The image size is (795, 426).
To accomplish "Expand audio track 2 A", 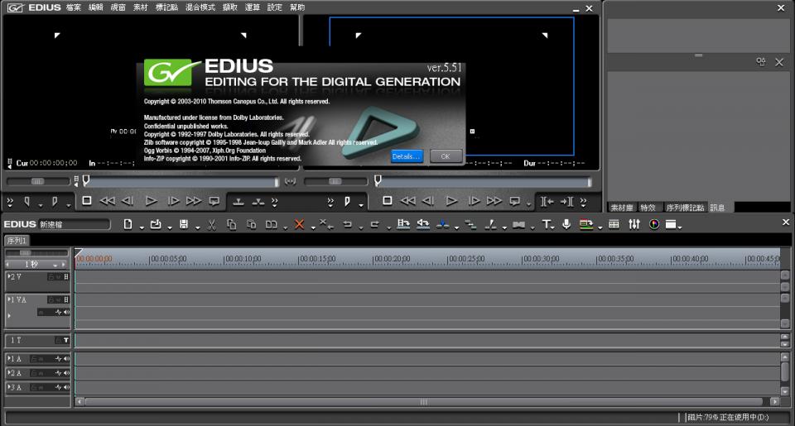I will pyautogui.click(x=9, y=373).
